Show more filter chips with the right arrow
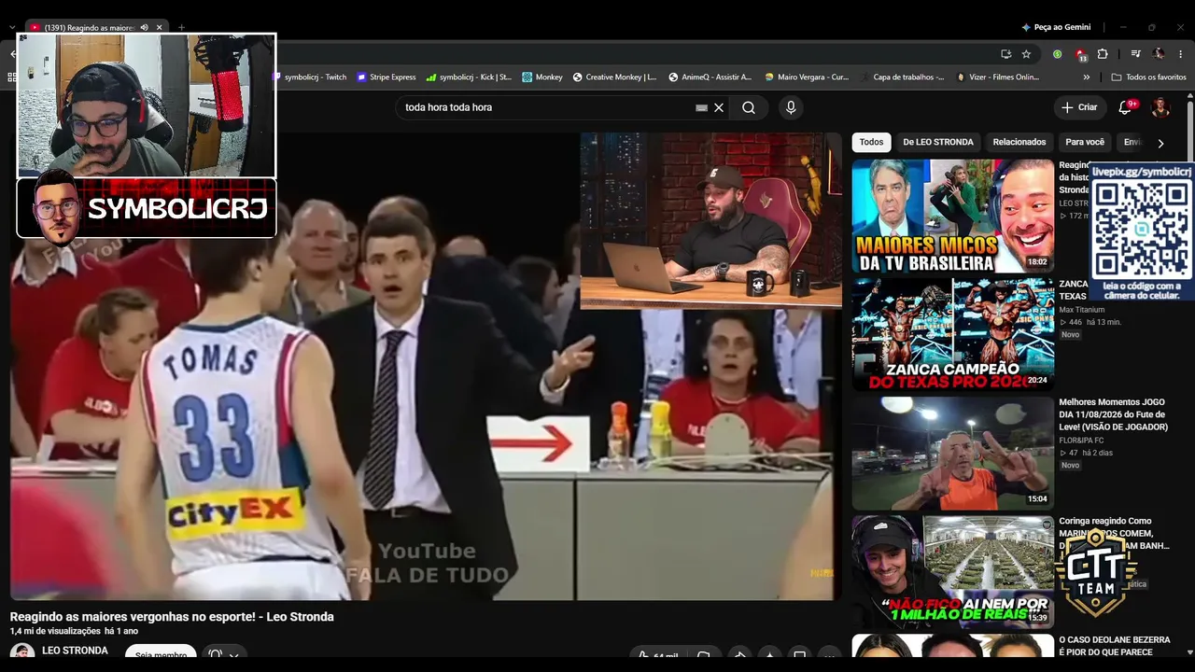This screenshot has height=672, width=1195. (1160, 143)
